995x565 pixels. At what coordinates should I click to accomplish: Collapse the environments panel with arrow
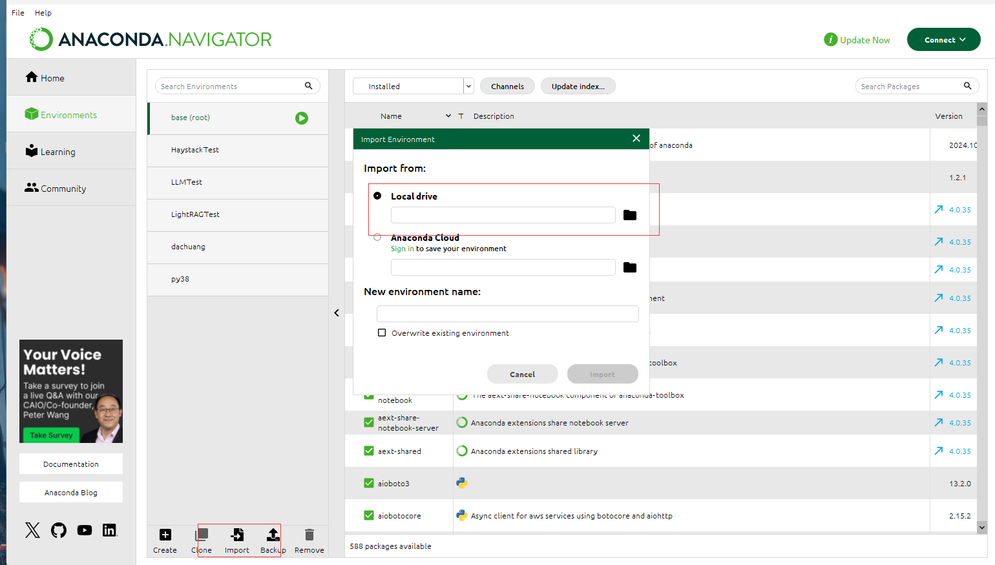point(337,313)
